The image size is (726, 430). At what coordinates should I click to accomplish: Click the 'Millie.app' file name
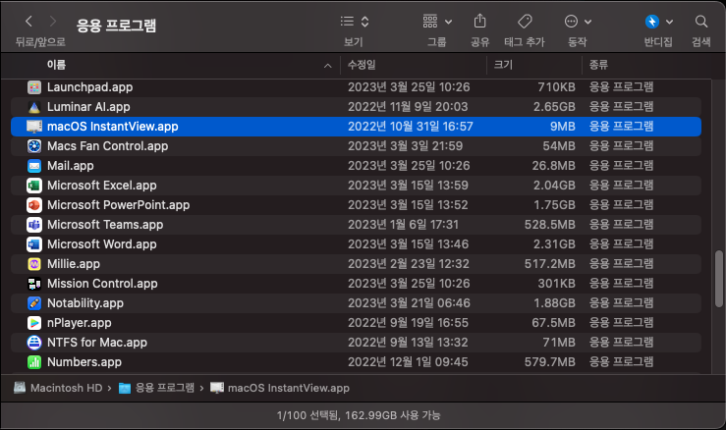[74, 264]
